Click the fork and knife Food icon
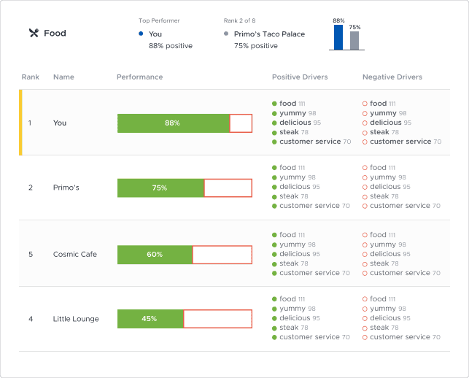The width and height of the screenshot is (469, 378). [x=33, y=33]
